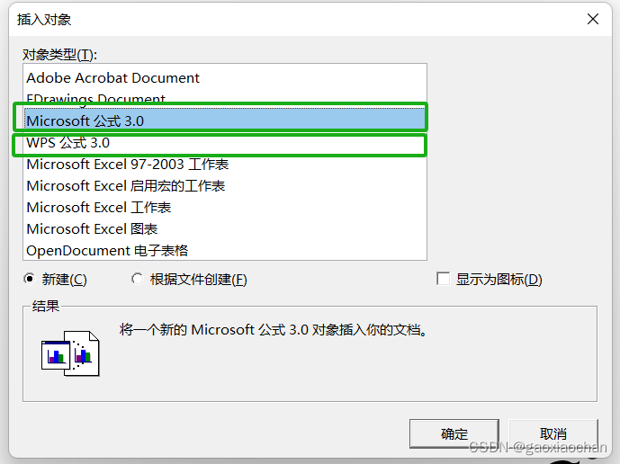620x464 pixels.
Task: Enable the 新建(C) radio button
Action: pyautogui.click(x=30, y=279)
